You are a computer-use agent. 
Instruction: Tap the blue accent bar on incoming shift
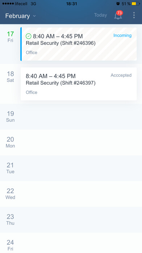point(21,44)
